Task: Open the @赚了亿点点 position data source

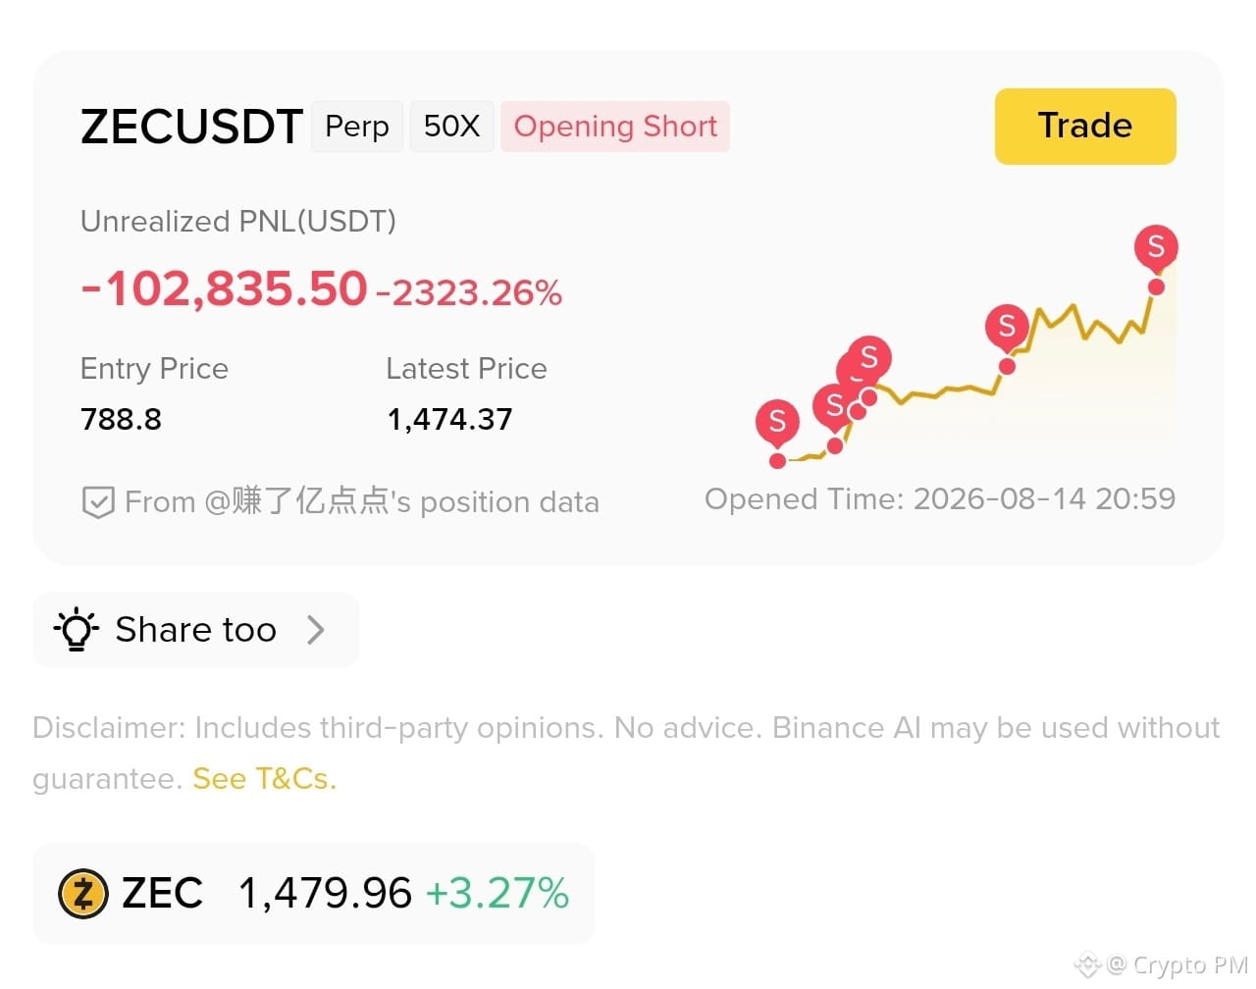Action: pyautogui.click(x=362, y=502)
